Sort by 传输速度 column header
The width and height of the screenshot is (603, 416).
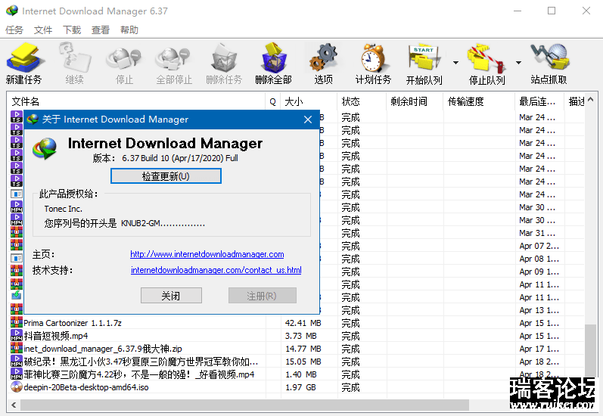(x=479, y=101)
